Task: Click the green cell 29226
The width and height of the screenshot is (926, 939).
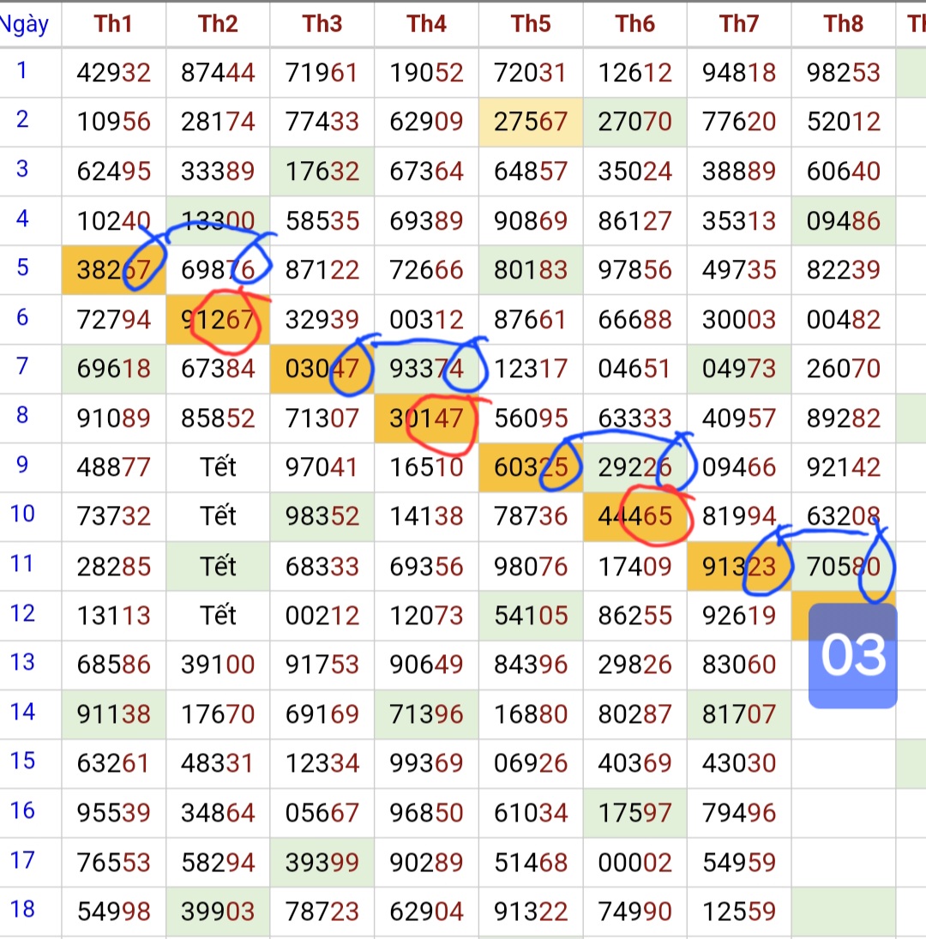Action: [x=634, y=467]
